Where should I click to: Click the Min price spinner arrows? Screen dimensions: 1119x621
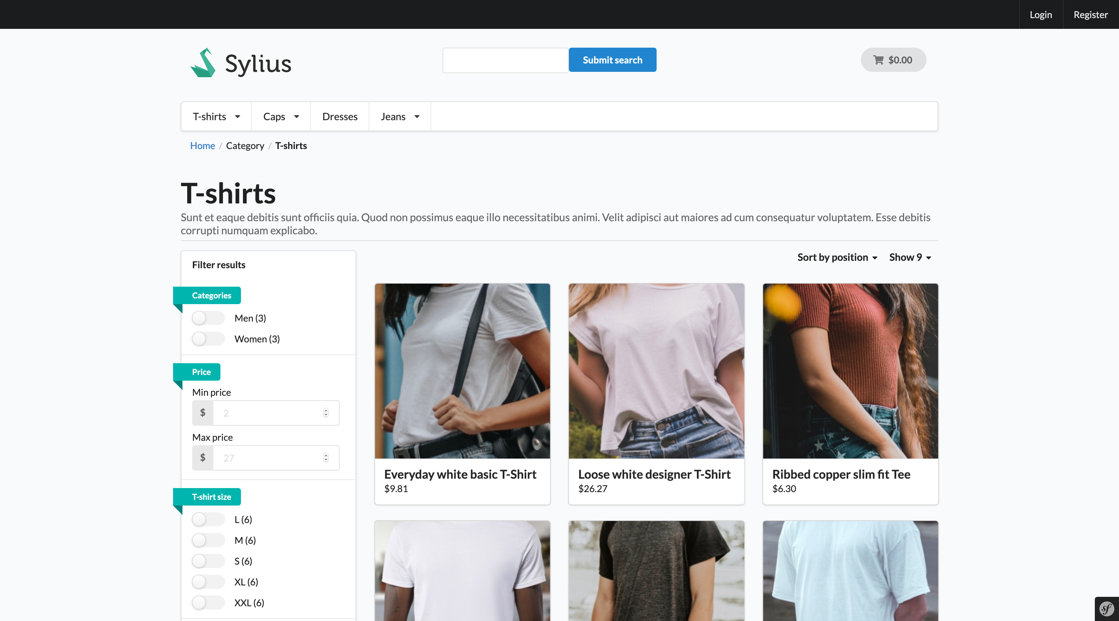click(x=326, y=413)
